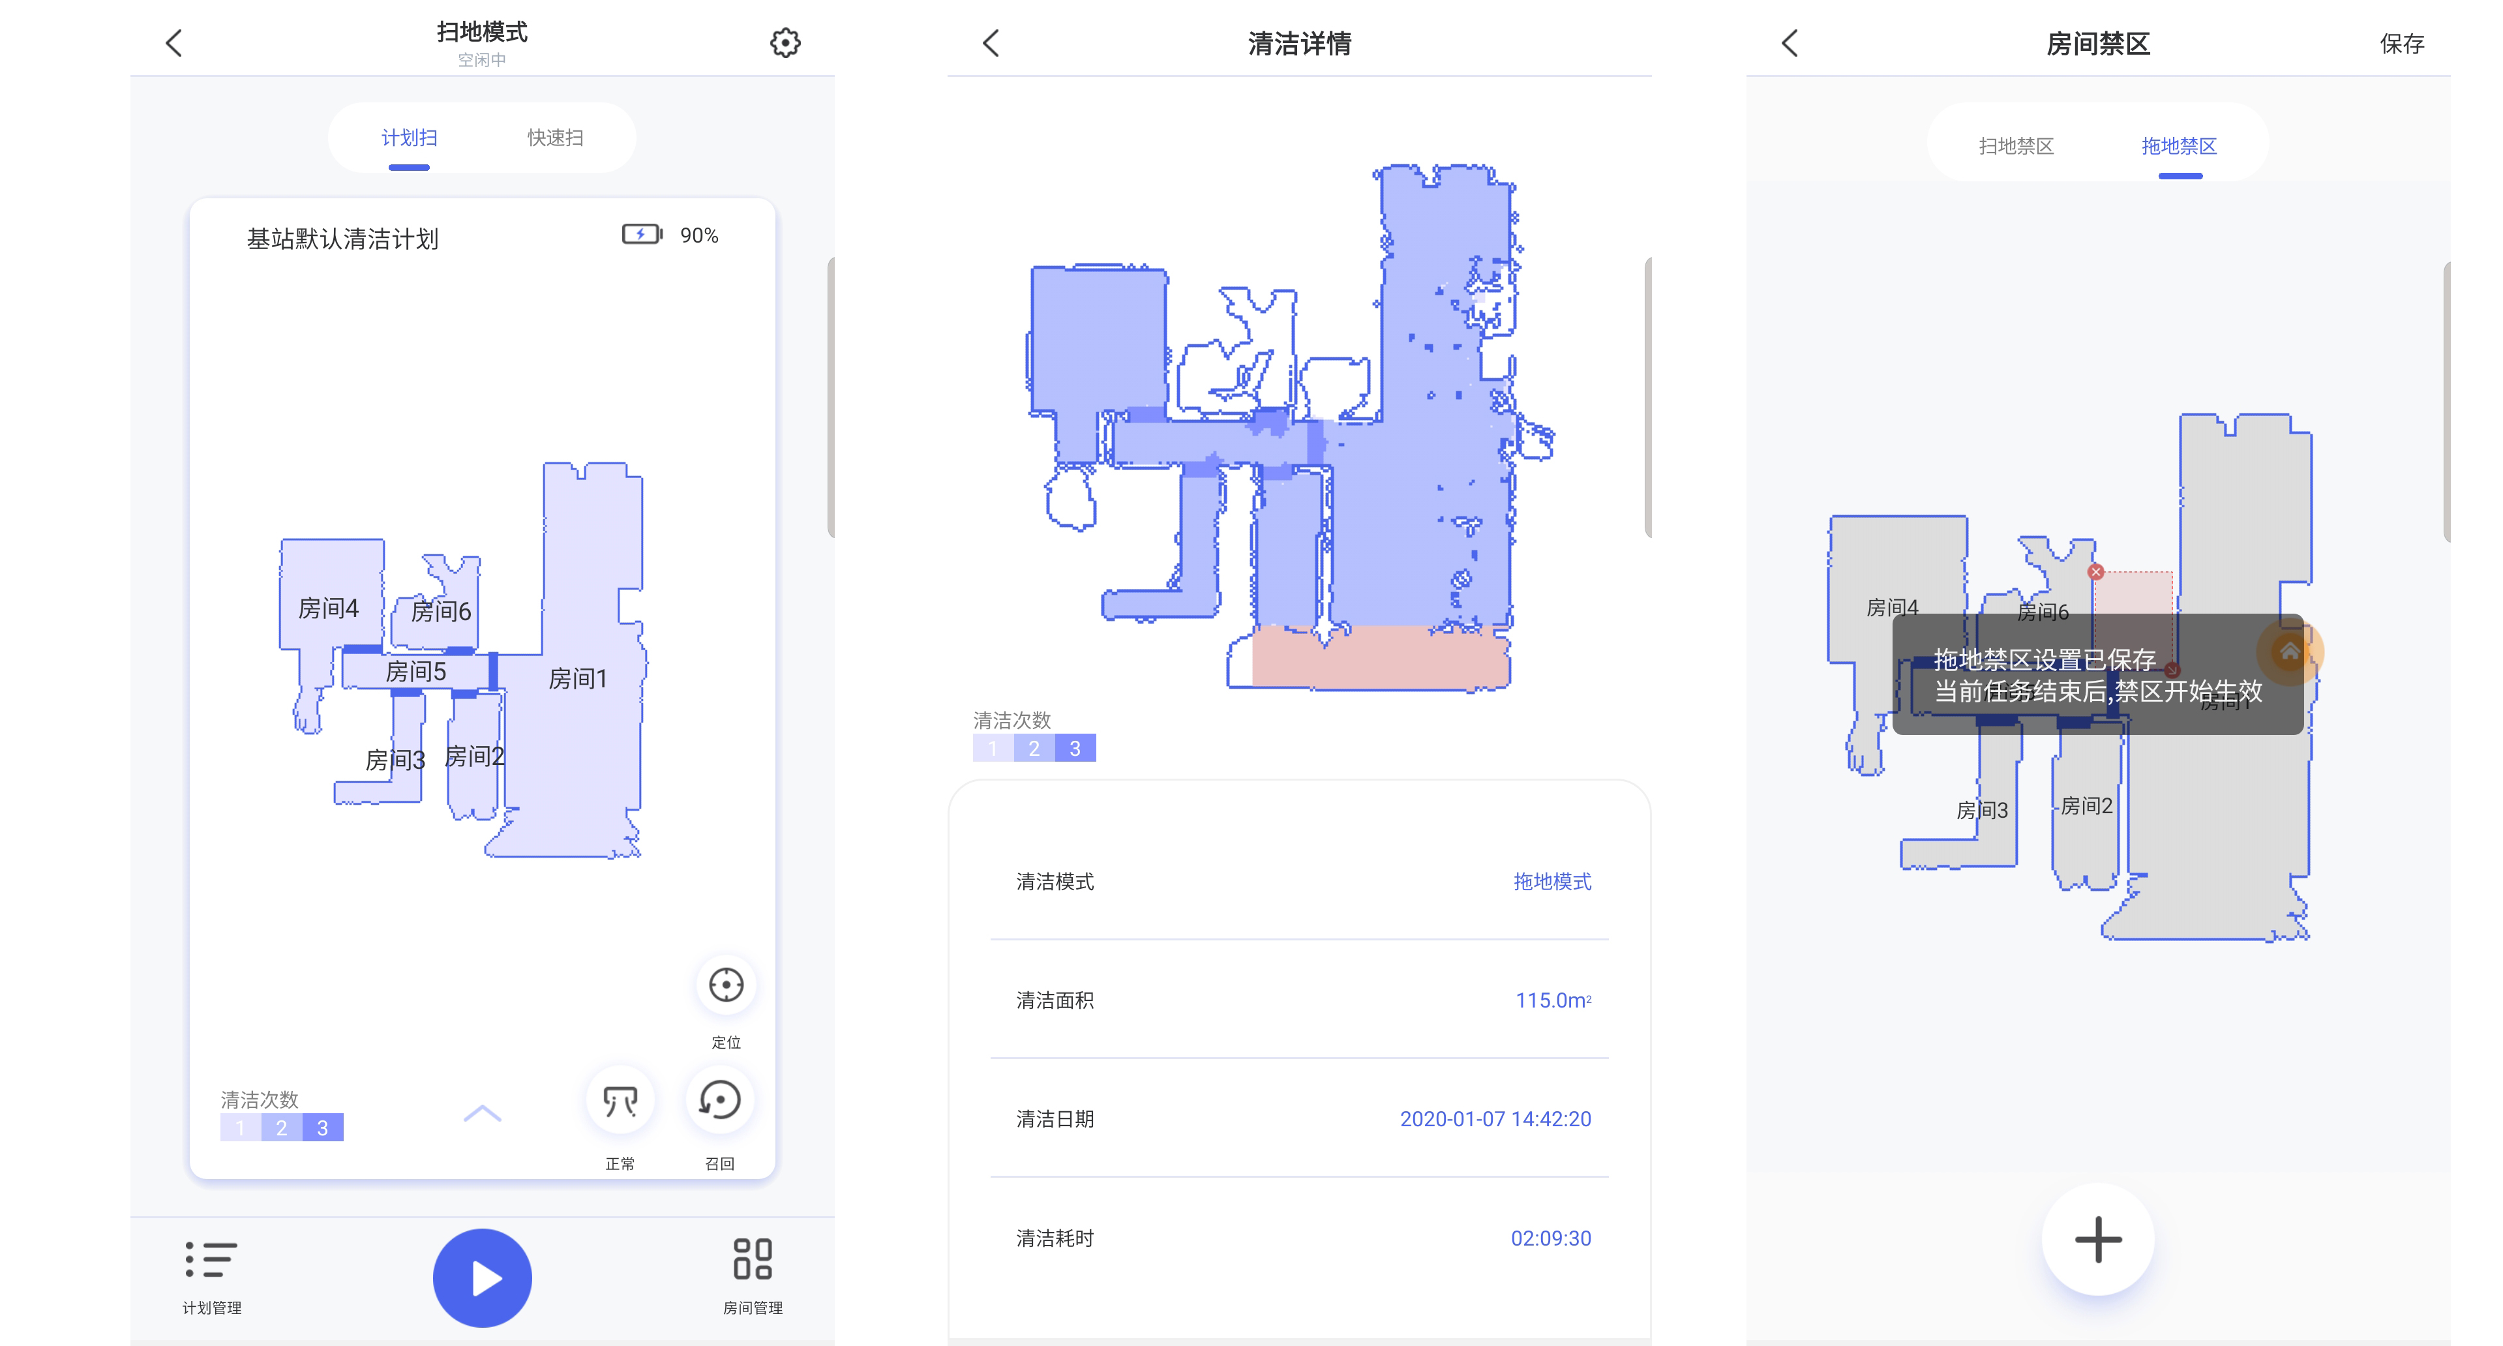Switch to sweep no-go zone (扫地禁区) tab

click(2016, 146)
